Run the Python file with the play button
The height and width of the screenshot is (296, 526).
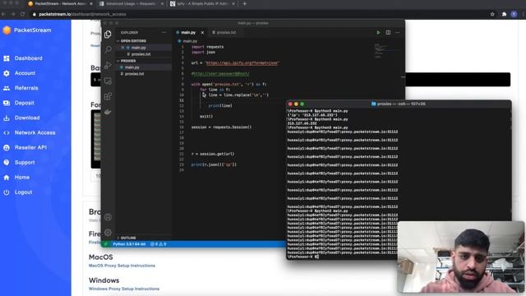click(x=378, y=33)
